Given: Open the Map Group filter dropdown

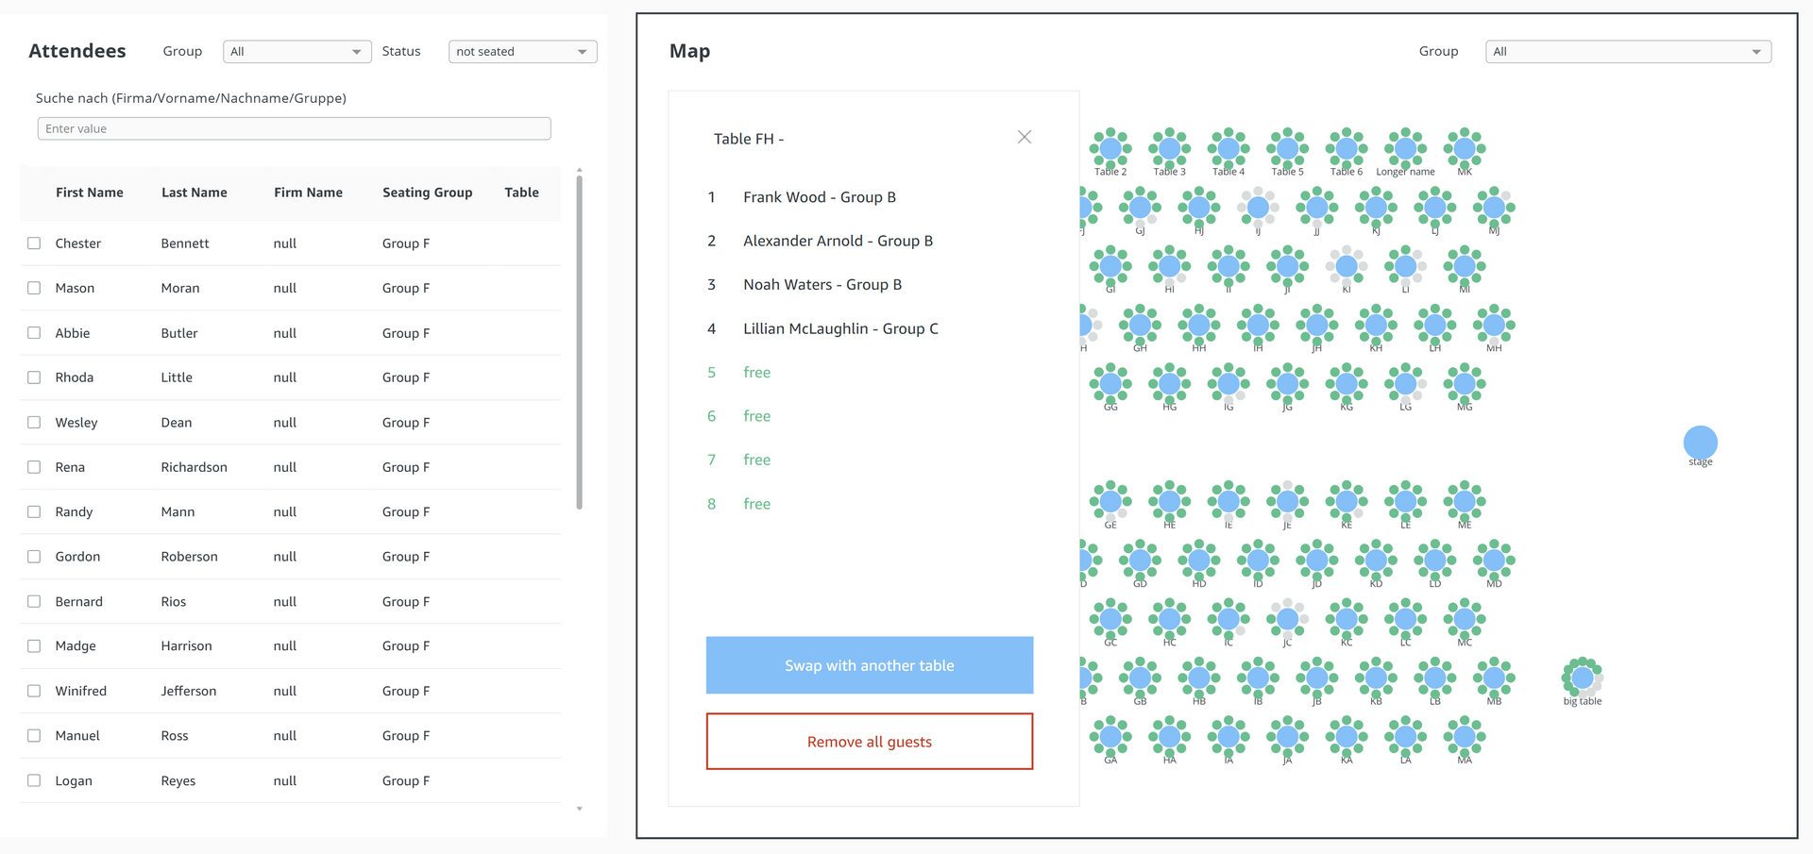Looking at the screenshot, I should [x=1628, y=52].
